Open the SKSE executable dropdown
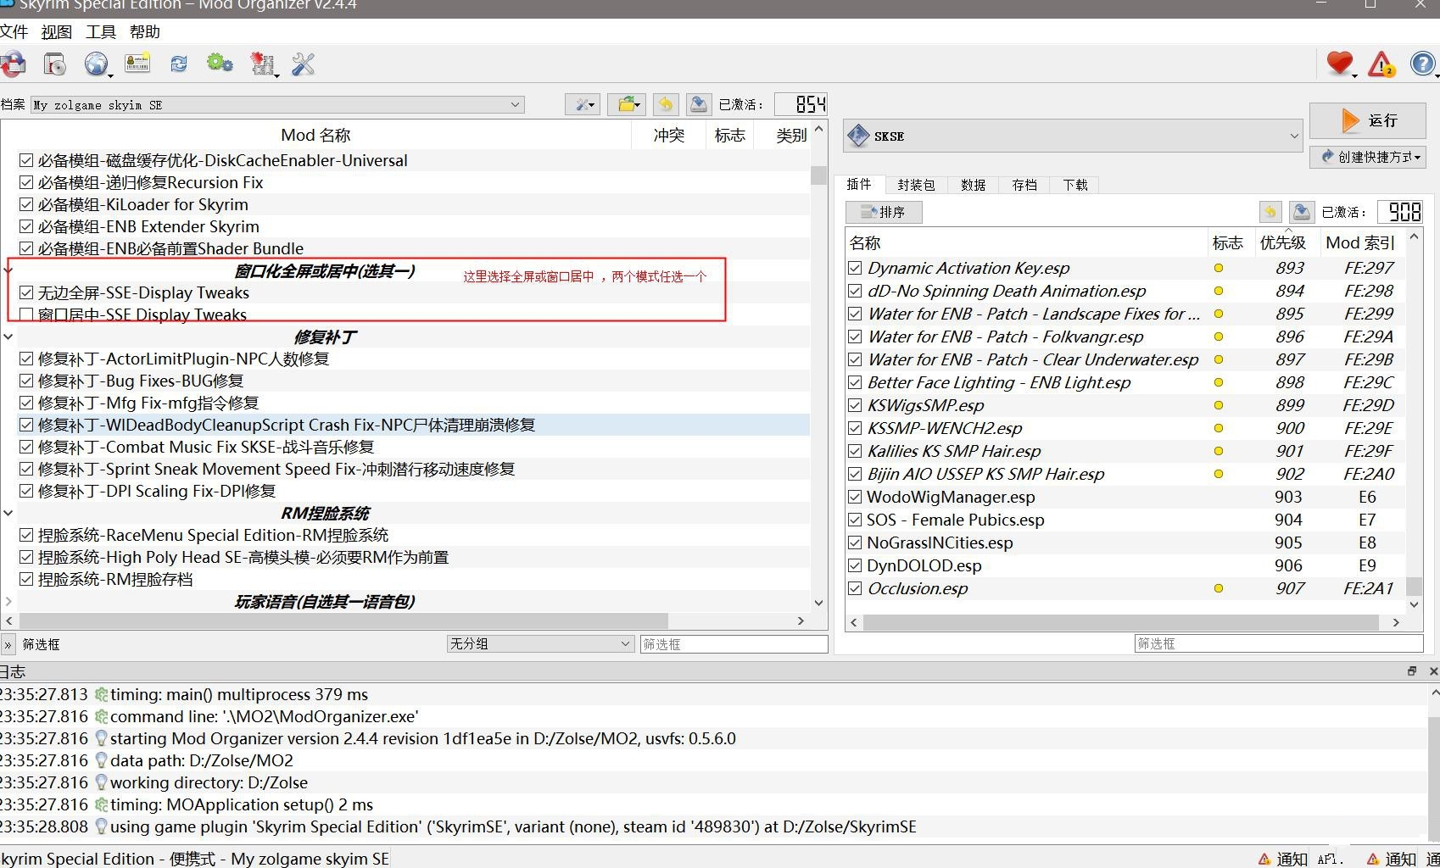This screenshot has width=1440, height=868. [1292, 136]
